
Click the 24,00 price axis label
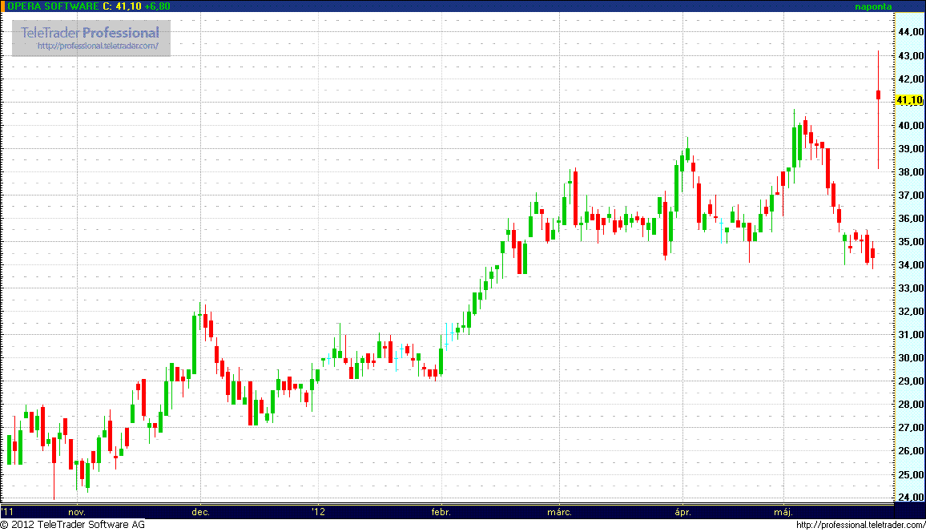(x=911, y=498)
